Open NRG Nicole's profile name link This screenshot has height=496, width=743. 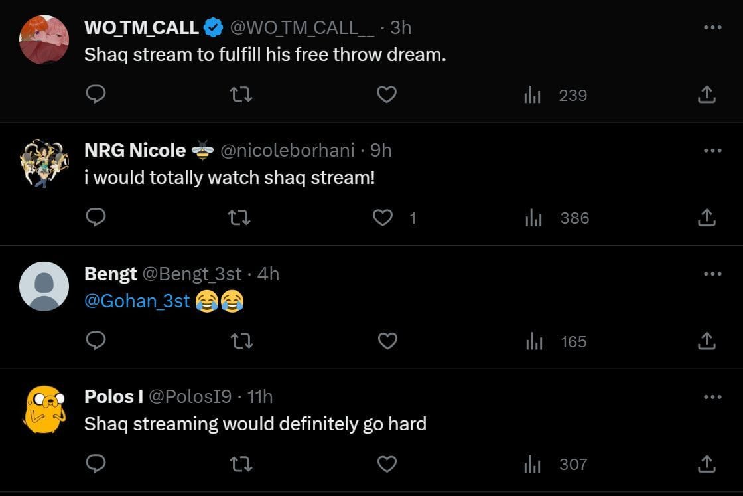click(135, 151)
